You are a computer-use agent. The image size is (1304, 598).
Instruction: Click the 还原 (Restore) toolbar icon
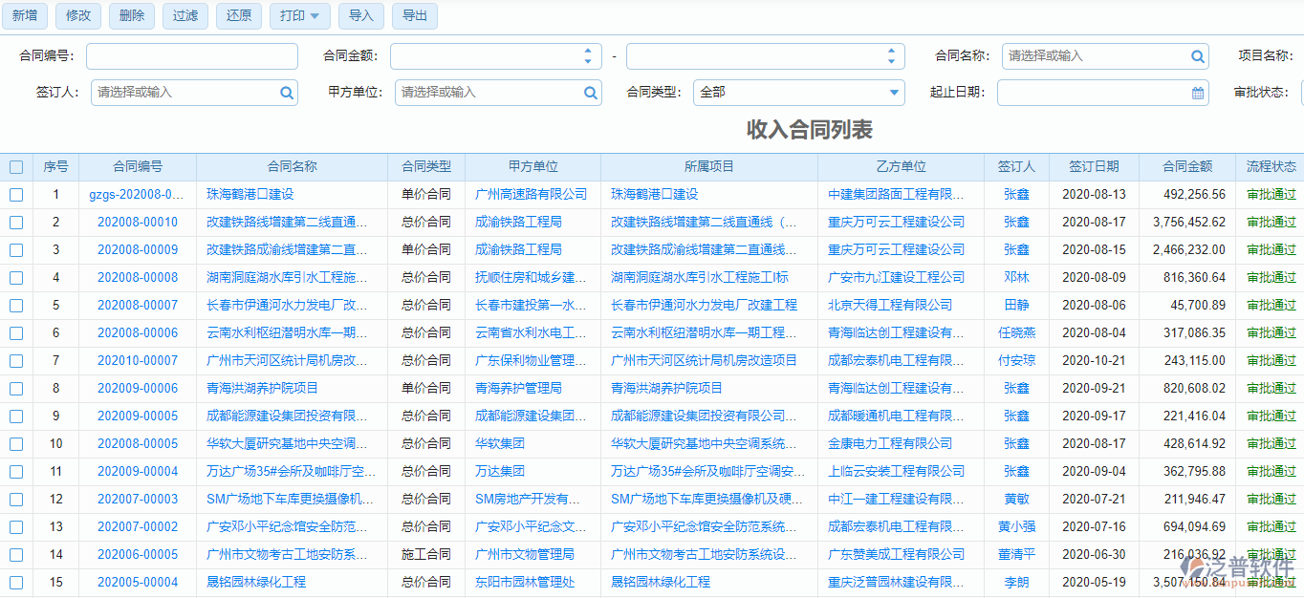coord(238,15)
